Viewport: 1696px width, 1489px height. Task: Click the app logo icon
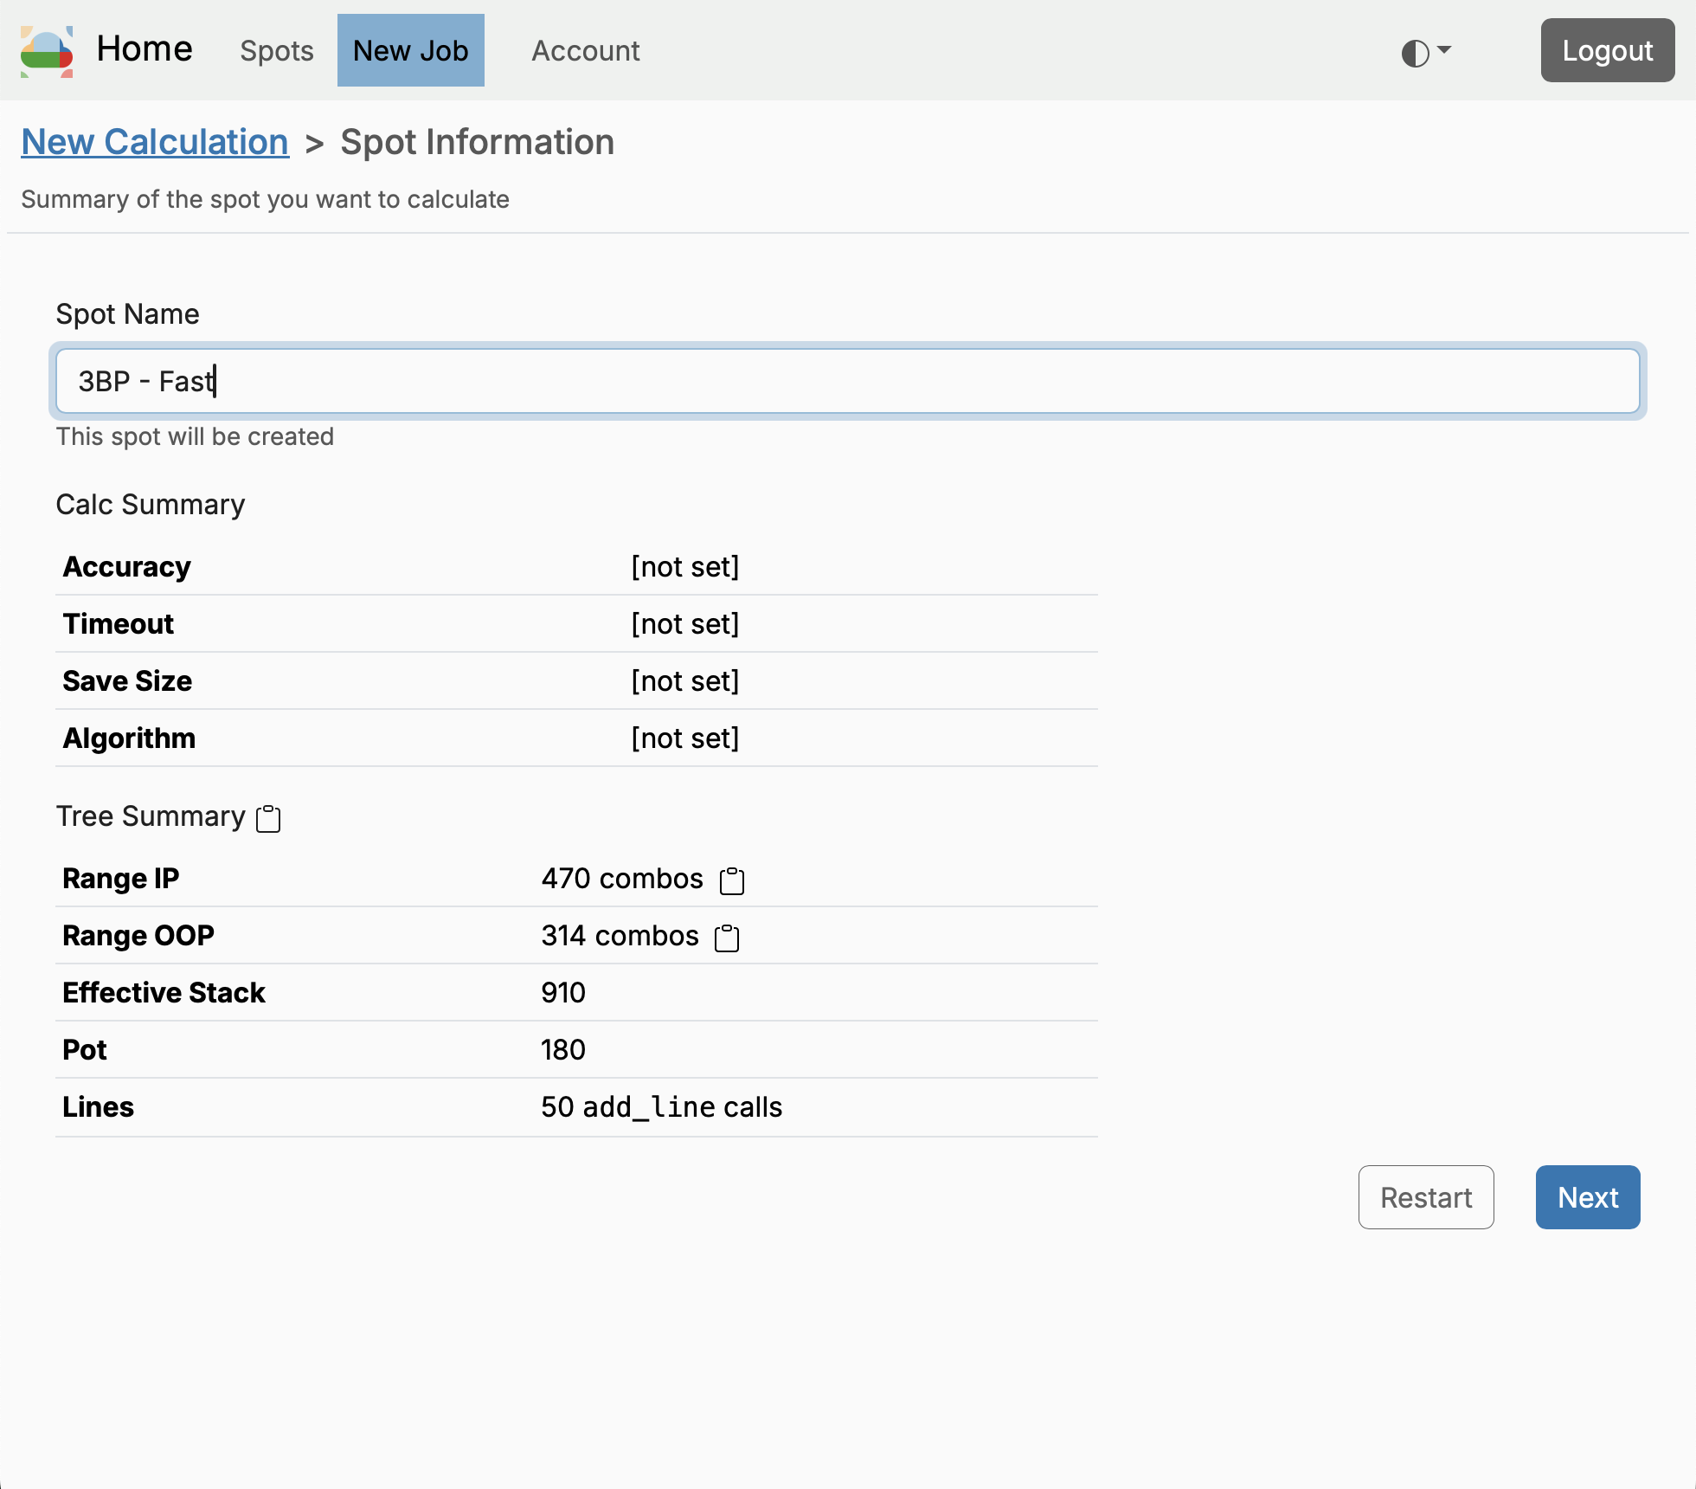click(47, 51)
